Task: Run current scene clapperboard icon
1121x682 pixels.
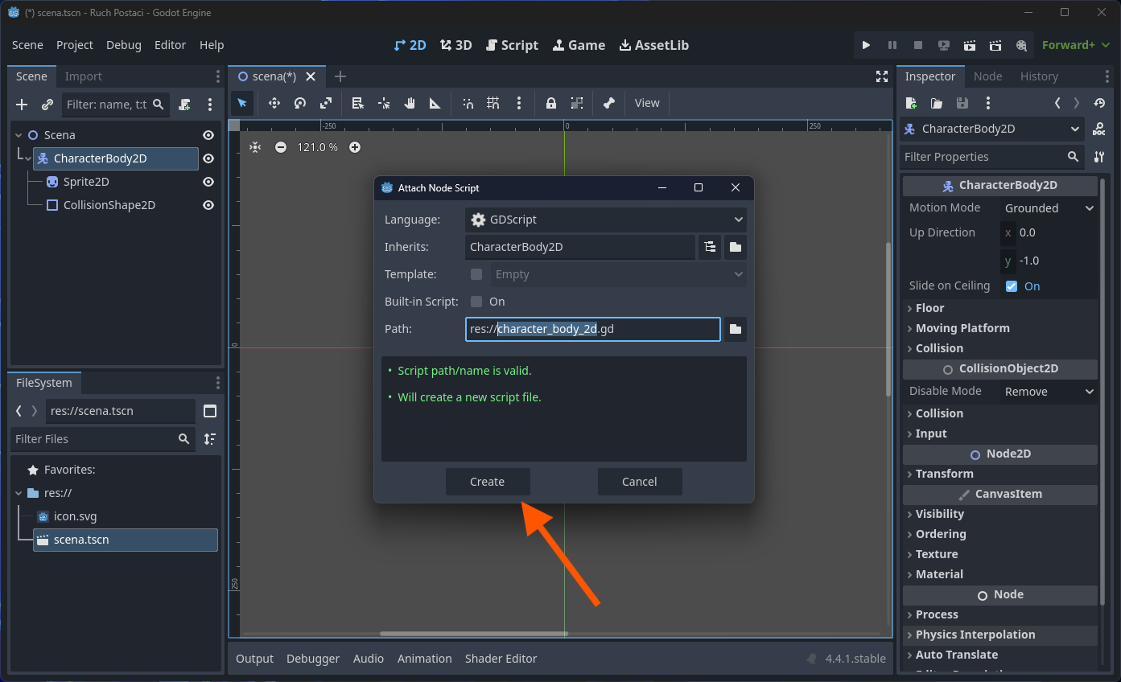Action: [x=970, y=45]
